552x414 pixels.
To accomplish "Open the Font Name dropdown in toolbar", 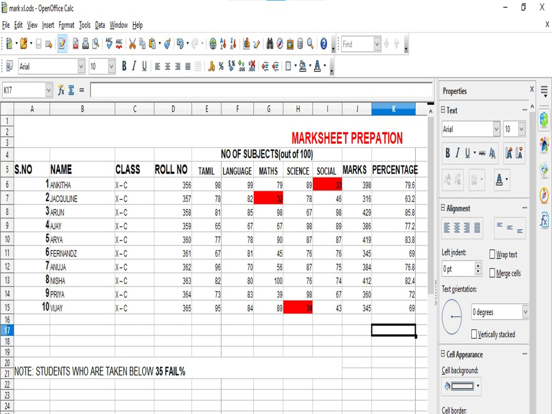I will (81, 66).
